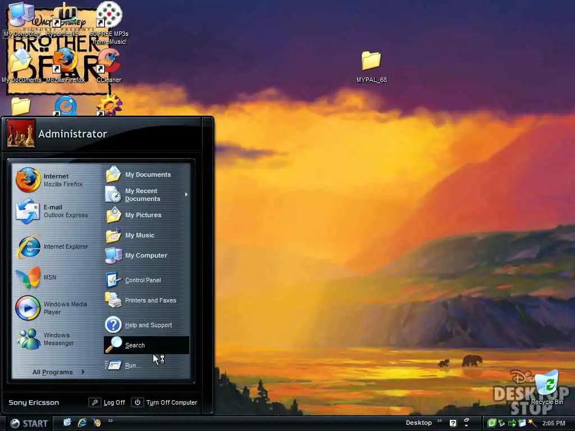This screenshot has width=575, height=431.
Task: Open Control Panel from the Start menu
Action: [x=146, y=280]
